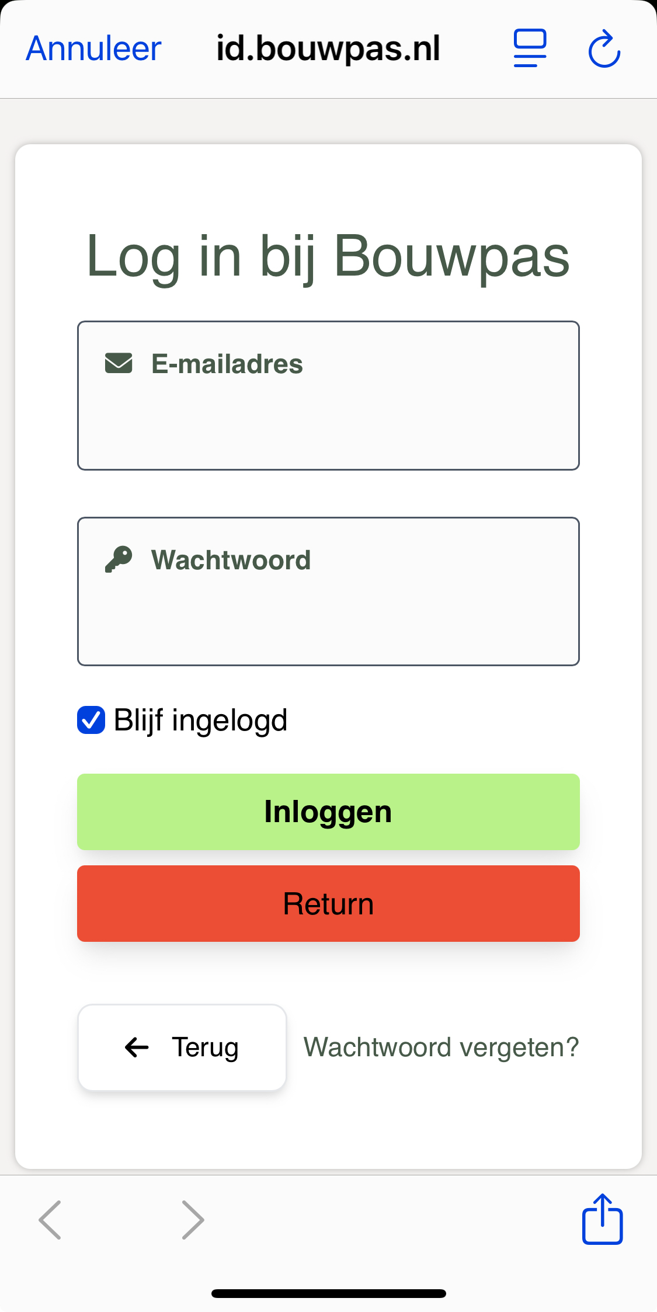Tap the Terug button
Screen dimensions: 657x1312
(182, 1047)
